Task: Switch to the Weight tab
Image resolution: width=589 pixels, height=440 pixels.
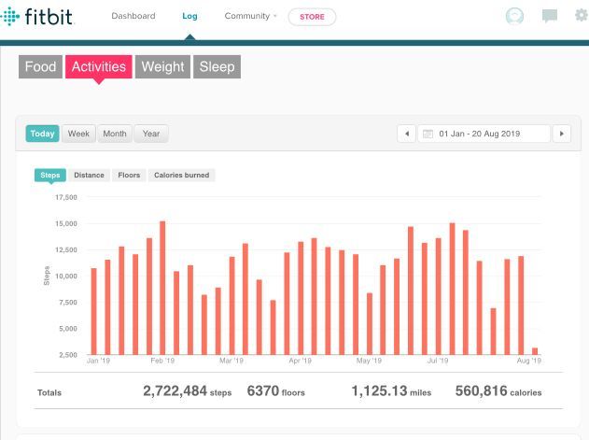Action: (162, 66)
